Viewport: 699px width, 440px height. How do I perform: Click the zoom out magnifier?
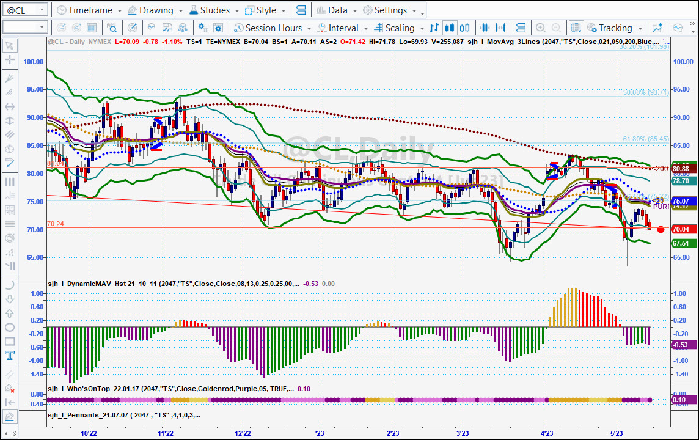(556, 28)
